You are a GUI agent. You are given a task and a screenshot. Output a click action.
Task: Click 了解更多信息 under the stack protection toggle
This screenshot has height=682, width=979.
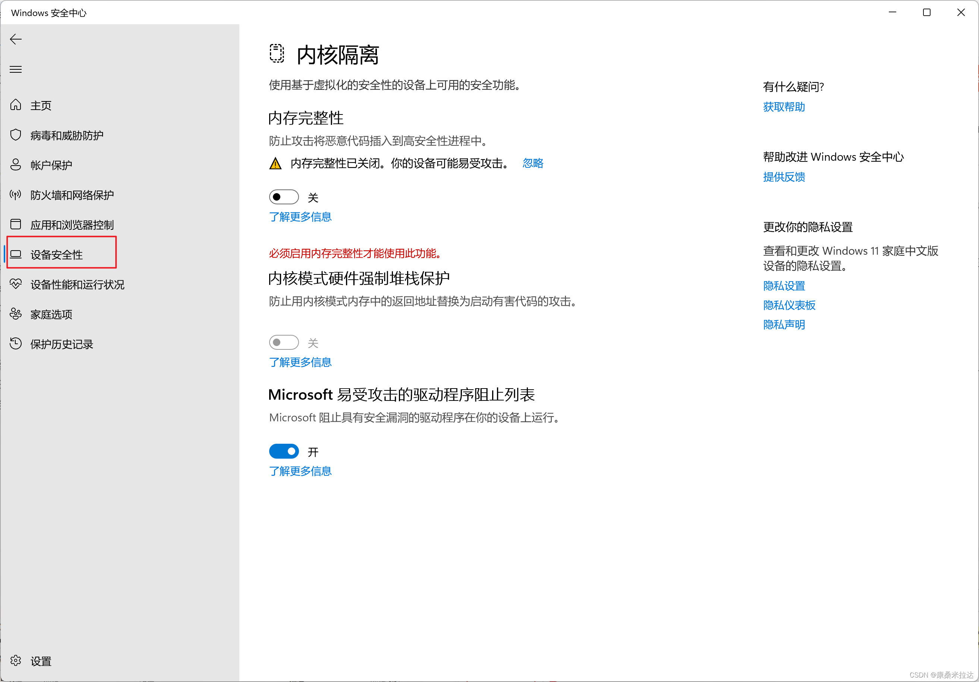[300, 362]
